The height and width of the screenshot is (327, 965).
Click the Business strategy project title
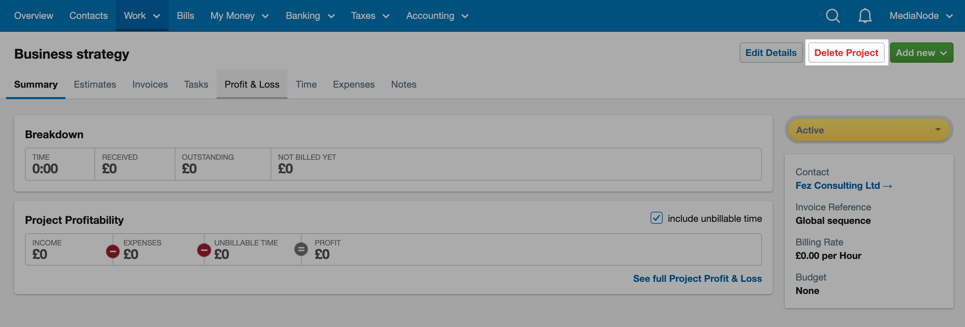(x=72, y=54)
